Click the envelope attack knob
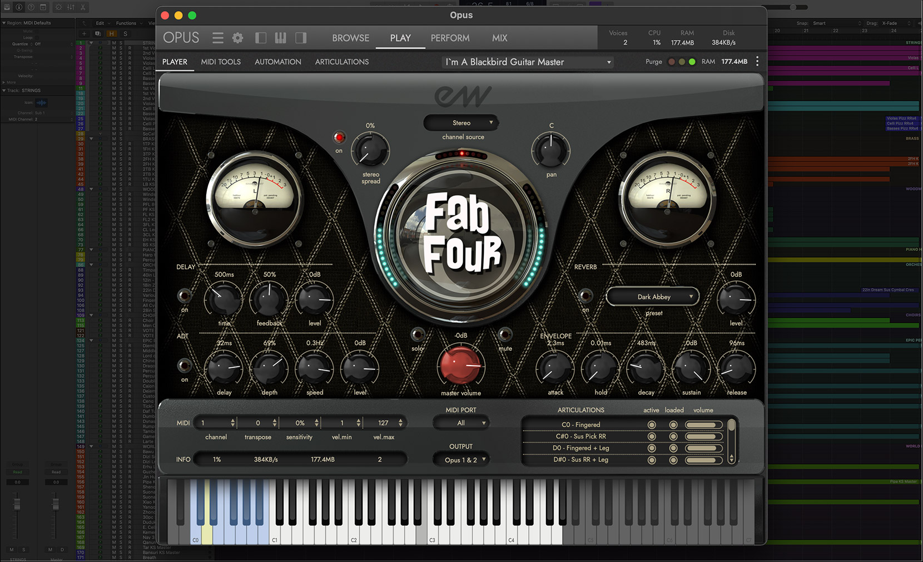This screenshot has height=562, width=923. click(555, 368)
